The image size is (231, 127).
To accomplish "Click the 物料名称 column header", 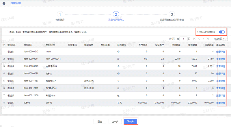I will pyautogui.click(x=50, y=45).
